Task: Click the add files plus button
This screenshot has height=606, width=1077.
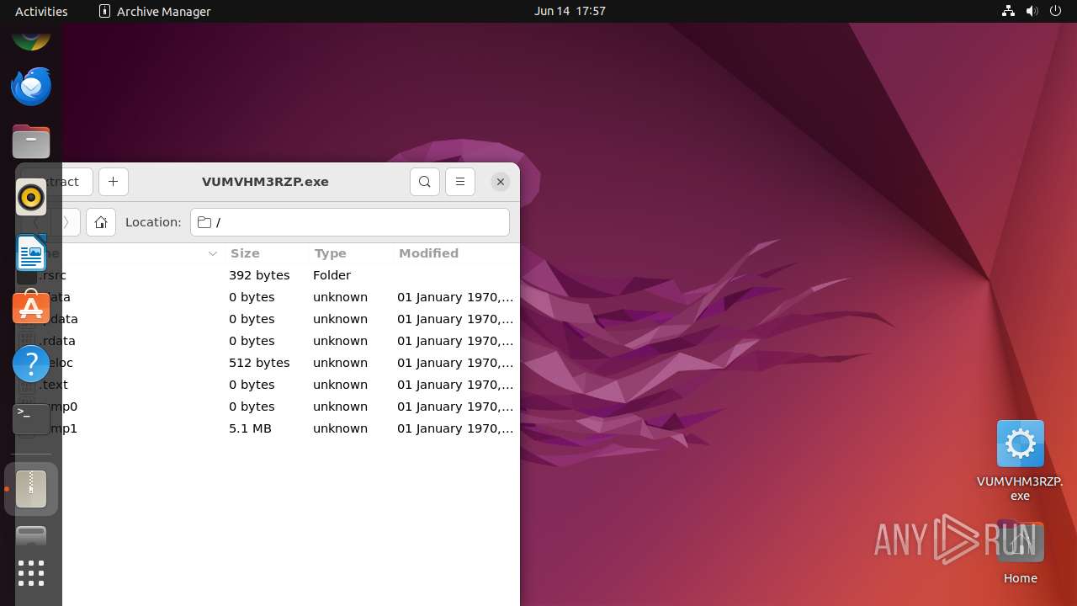Action: [x=114, y=181]
